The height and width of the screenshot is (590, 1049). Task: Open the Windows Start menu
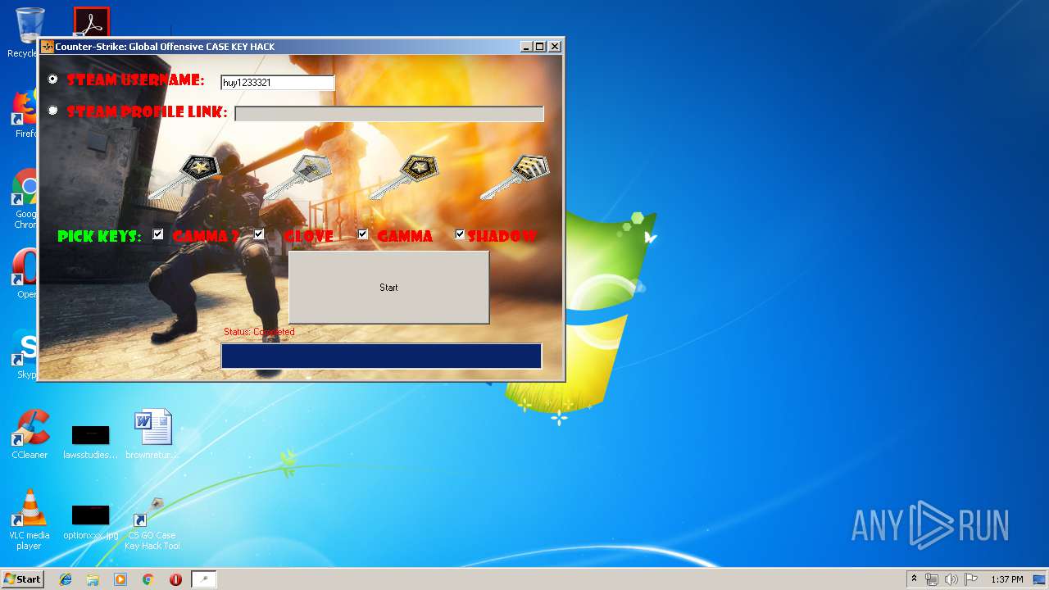coord(22,579)
